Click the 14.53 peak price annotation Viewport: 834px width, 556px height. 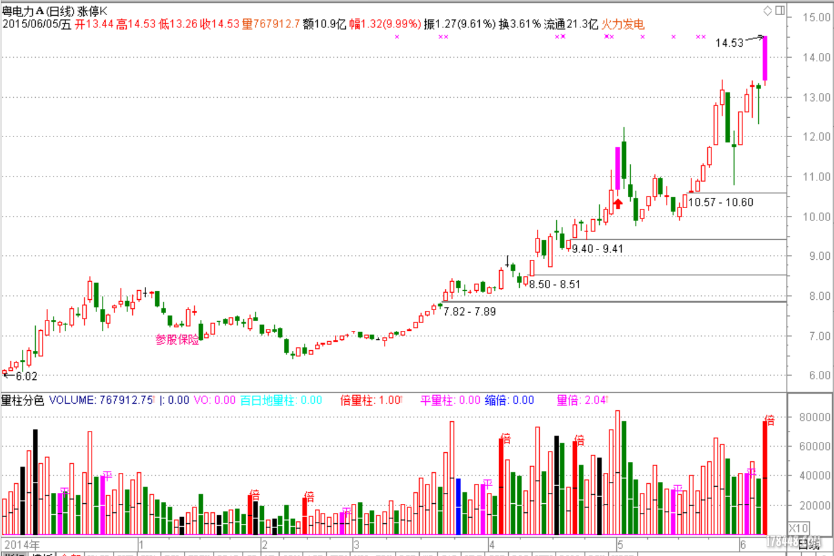coord(729,43)
